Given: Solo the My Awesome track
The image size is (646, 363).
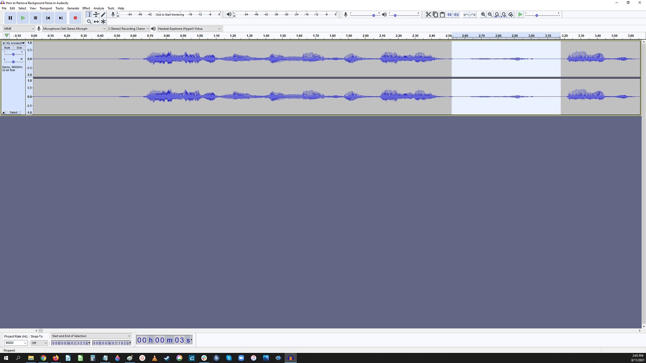Looking at the screenshot, I should coord(19,47).
